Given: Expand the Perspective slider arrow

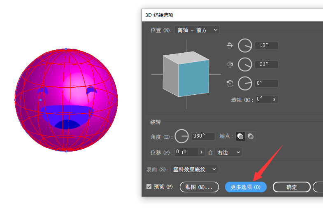Looking at the screenshot, I should 274,99.
